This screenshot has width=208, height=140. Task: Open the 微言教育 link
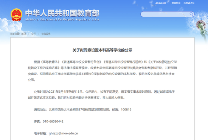(176, 3)
